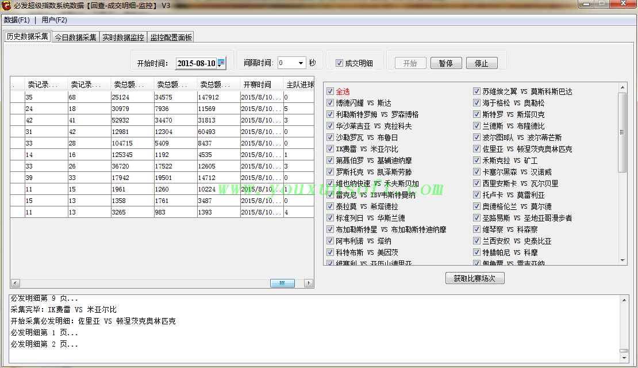Switch to the 历史数据采集 tab
Image resolution: width=638 pixels, height=368 pixels.
tap(27, 37)
